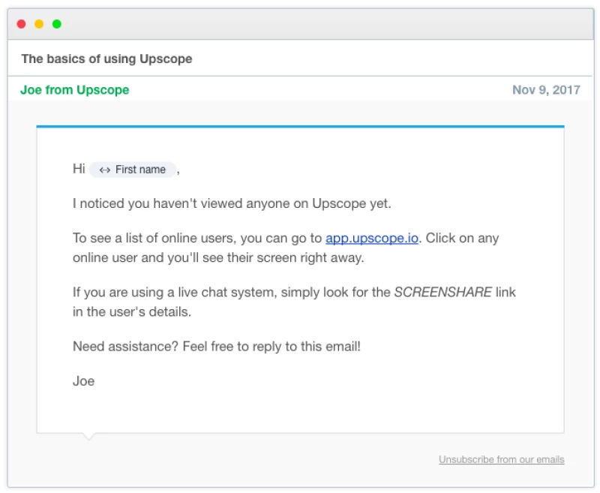The width and height of the screenshot is (600, 493).
Task: Click the italic SCREENSHARE word
Action: click(x=442, y=293)
